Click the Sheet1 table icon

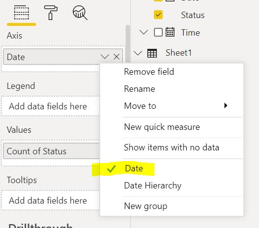152,53
